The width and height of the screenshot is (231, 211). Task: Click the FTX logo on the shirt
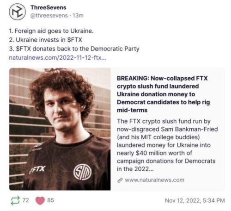[x=37, y=169]
